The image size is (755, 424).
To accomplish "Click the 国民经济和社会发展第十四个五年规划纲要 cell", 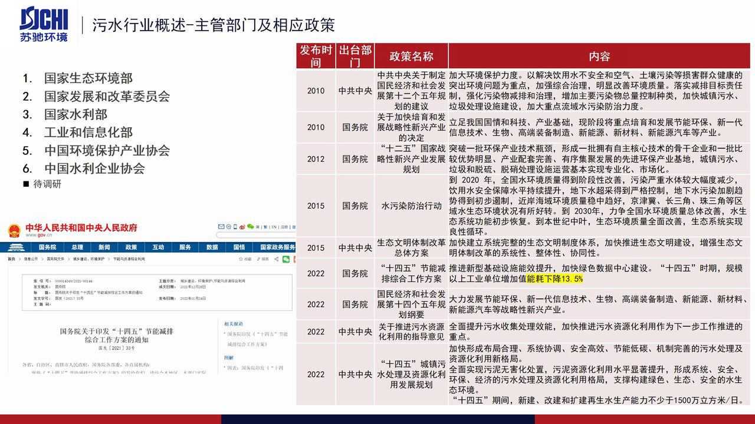I will tap(412, 304).
